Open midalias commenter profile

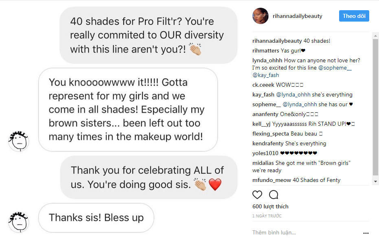coord(263,163)
